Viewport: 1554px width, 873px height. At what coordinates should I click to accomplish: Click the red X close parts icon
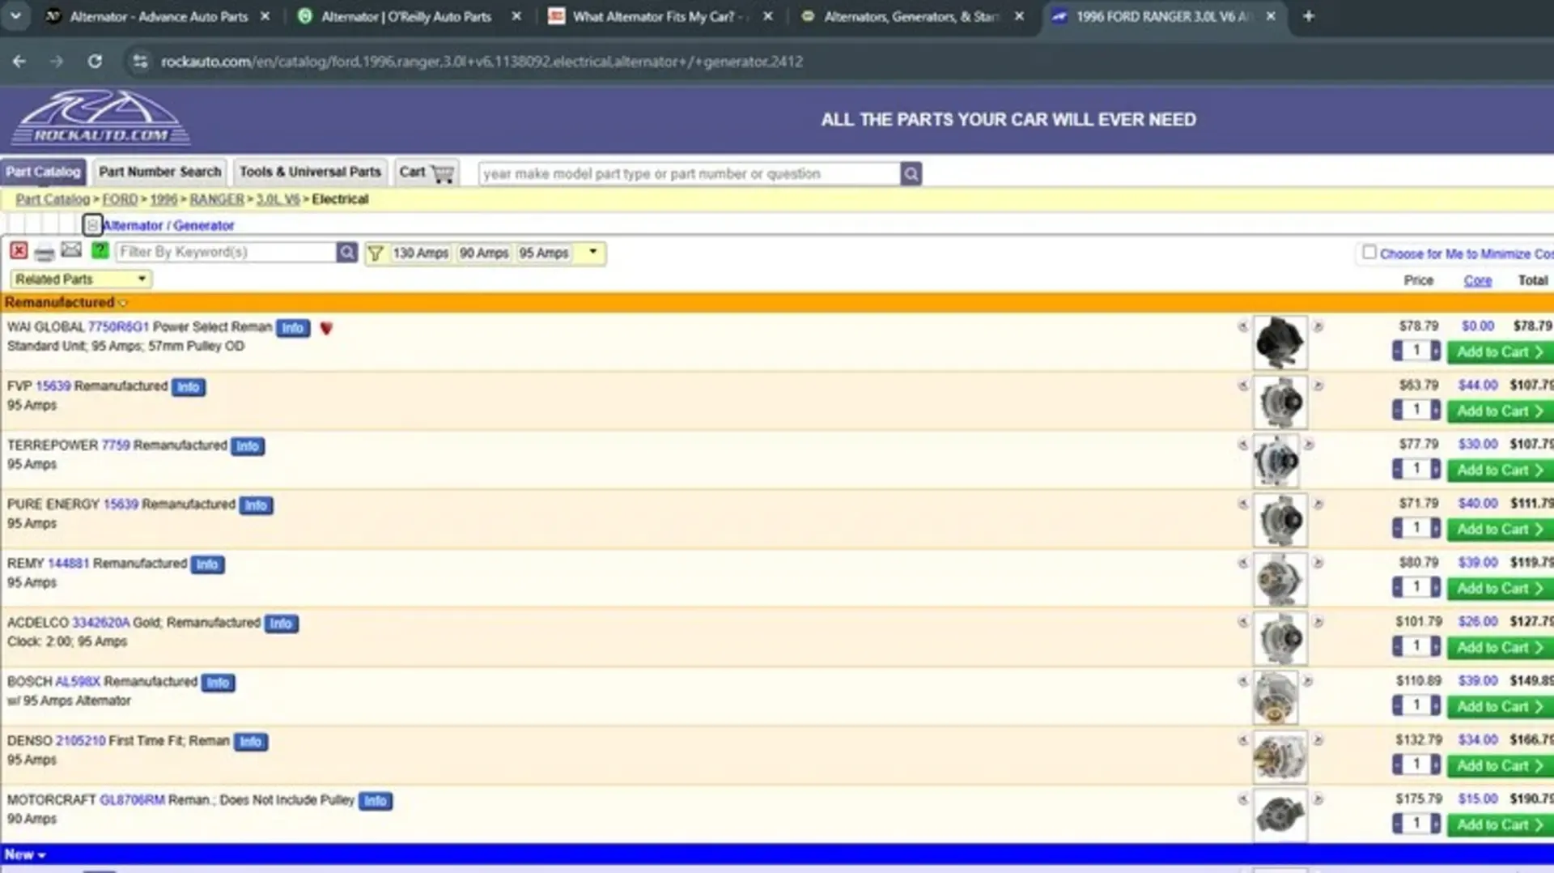tap(19, 251)
